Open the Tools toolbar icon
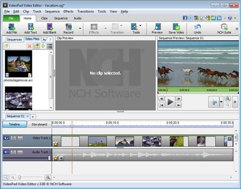Screen dimensions: 241x189 click(x=136, y=28)
